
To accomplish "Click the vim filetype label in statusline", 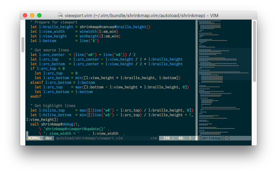I will (154, 138).
